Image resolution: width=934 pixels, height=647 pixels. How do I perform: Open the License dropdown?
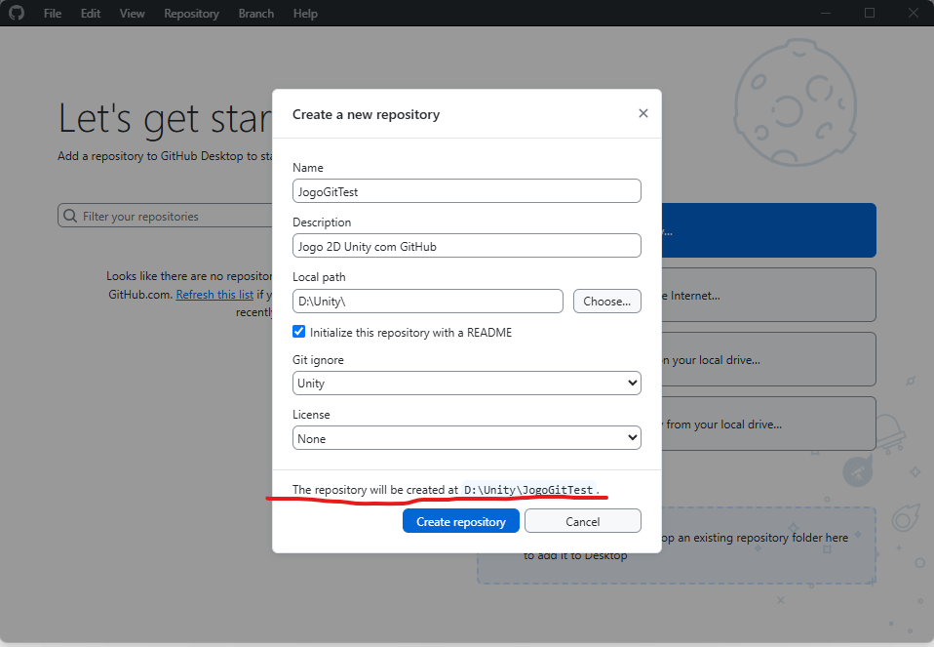466,438
